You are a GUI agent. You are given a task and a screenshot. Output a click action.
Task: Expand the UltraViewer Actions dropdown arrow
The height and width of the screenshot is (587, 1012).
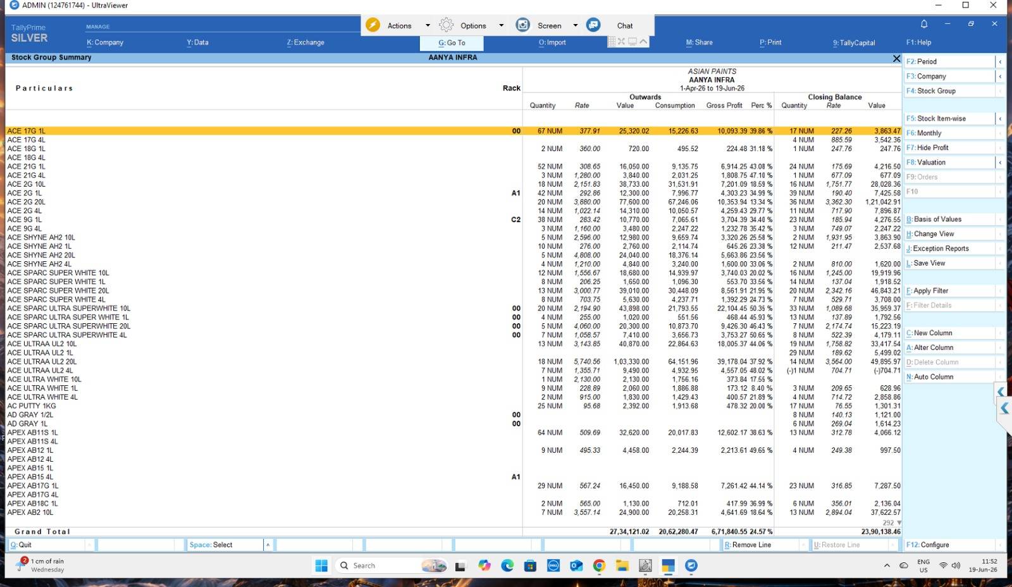tap(428, 26)
